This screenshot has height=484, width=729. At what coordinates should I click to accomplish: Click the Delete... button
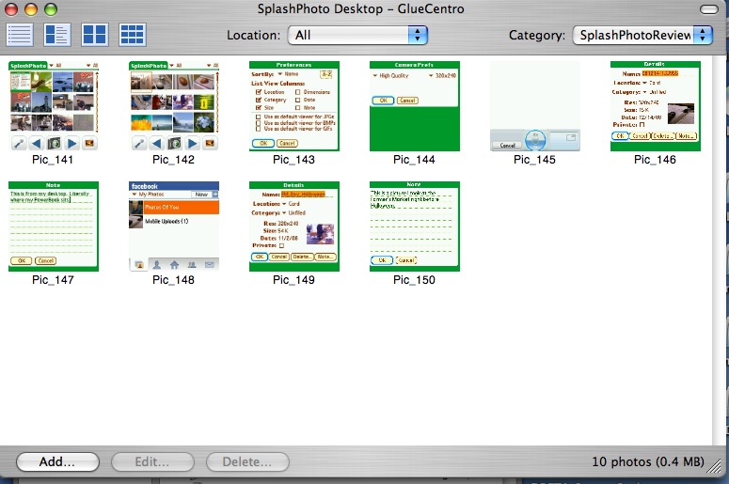tap(246, 462)
